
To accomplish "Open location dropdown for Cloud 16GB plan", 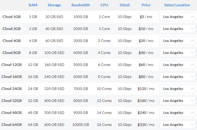I will point(177,77).
